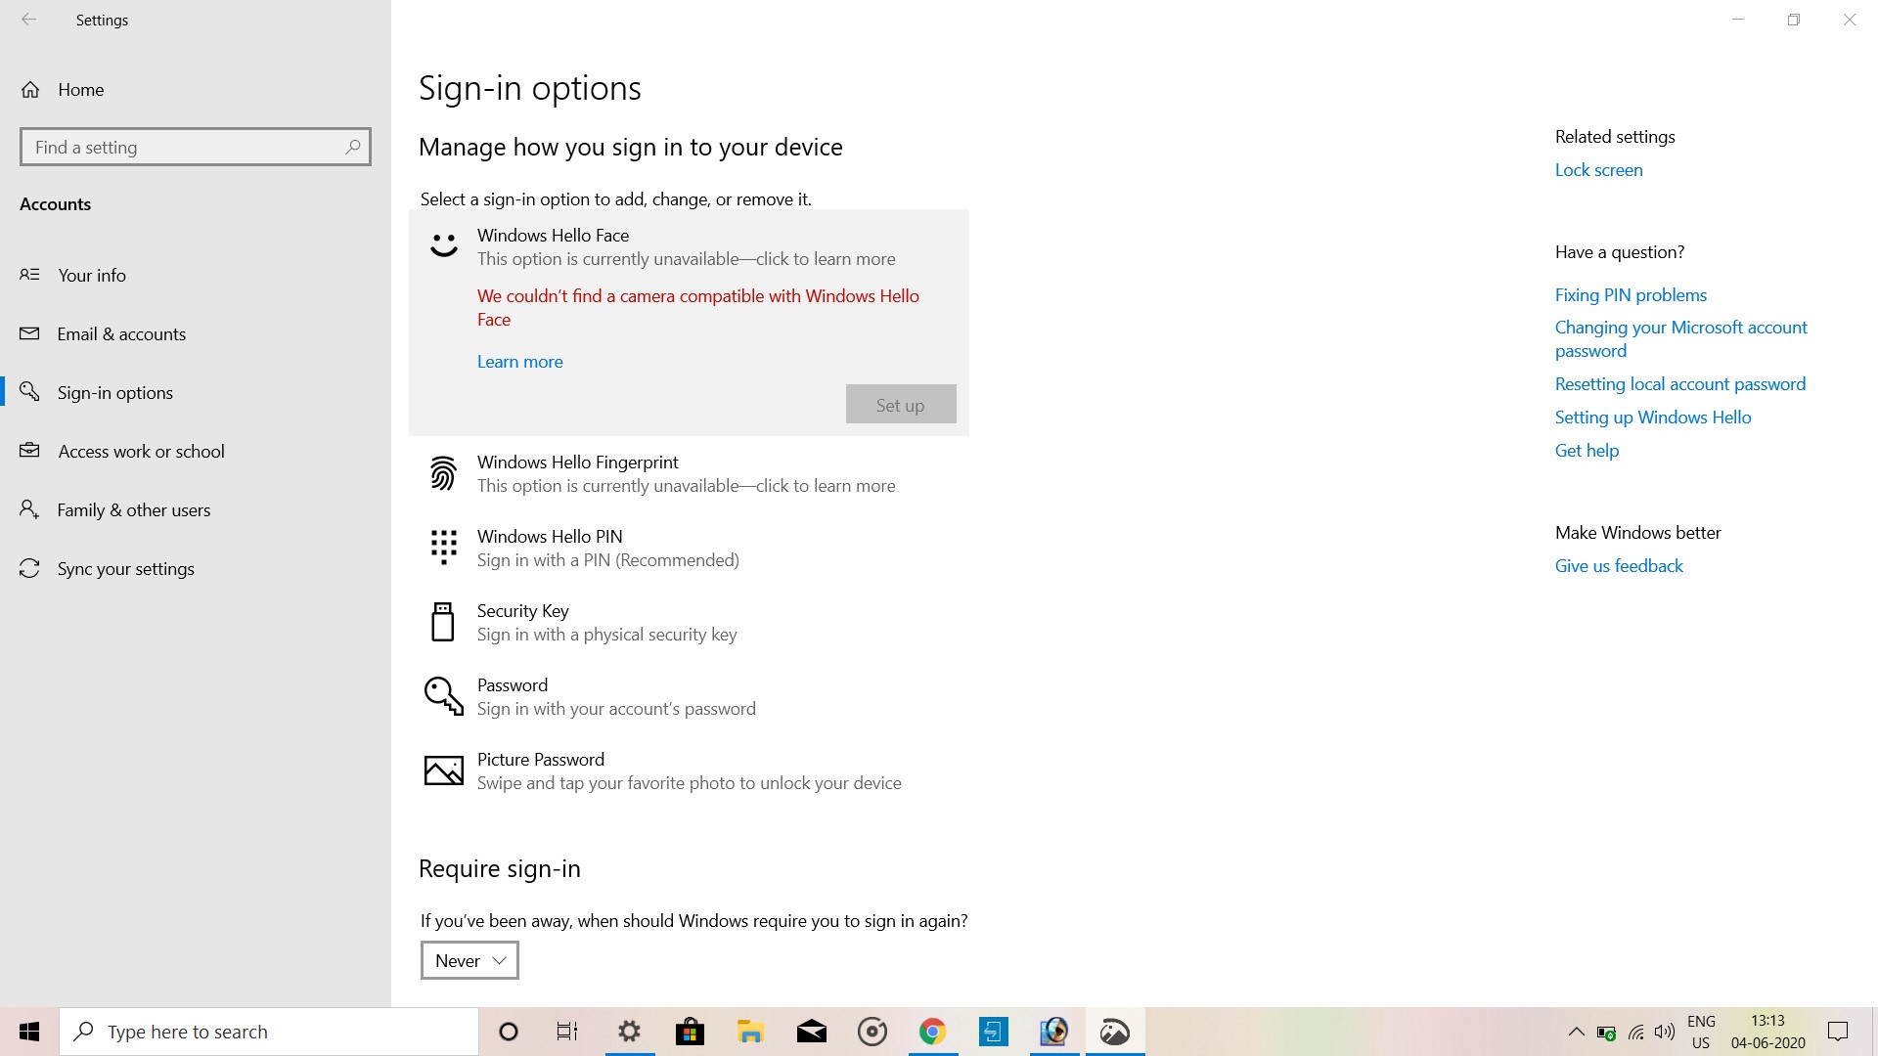Open Resetting local account password link
This screenshot has width=1878, height=1056.
pyautogui.click(x=1680, y=384)
